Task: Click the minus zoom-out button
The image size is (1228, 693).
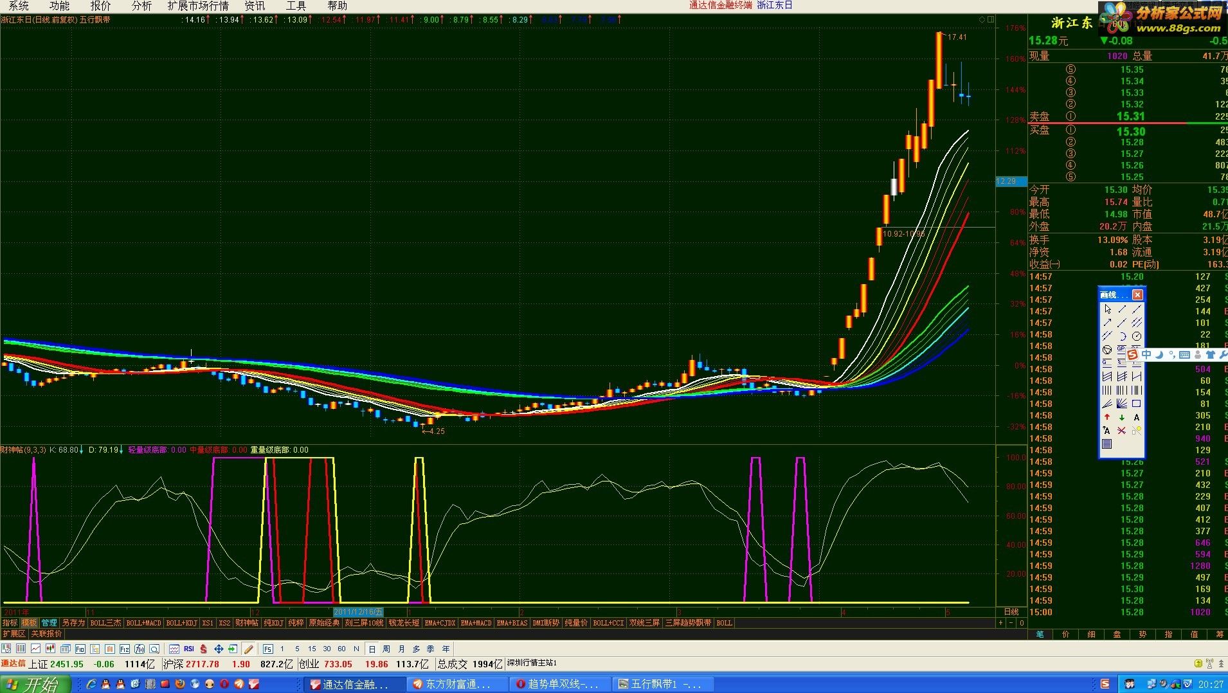Action: click(1011, 623)
